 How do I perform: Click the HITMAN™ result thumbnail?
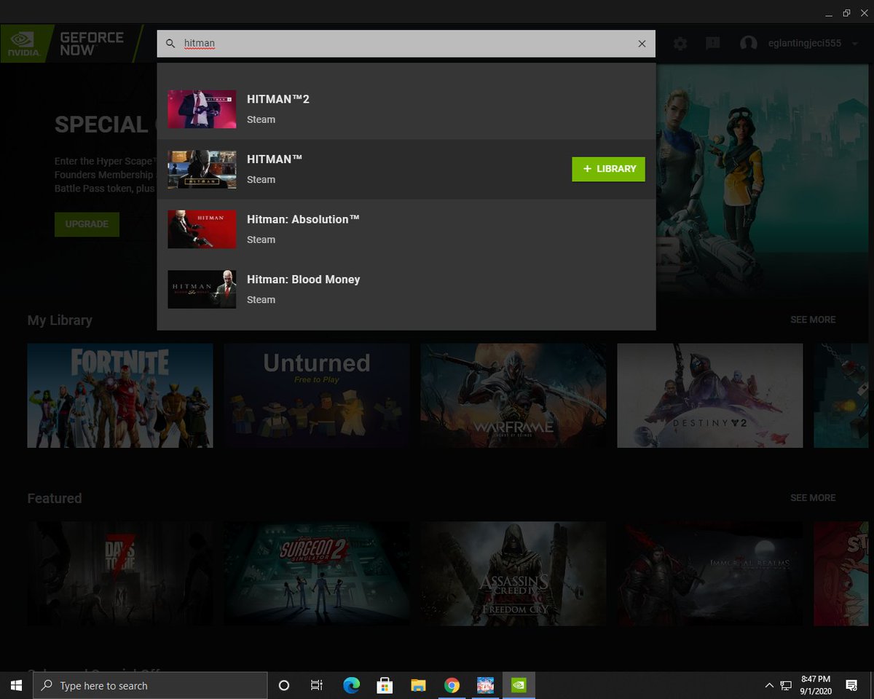click(202, 170)
